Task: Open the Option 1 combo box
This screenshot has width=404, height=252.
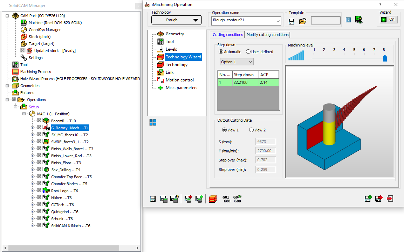Action: [x=237, y=62]
